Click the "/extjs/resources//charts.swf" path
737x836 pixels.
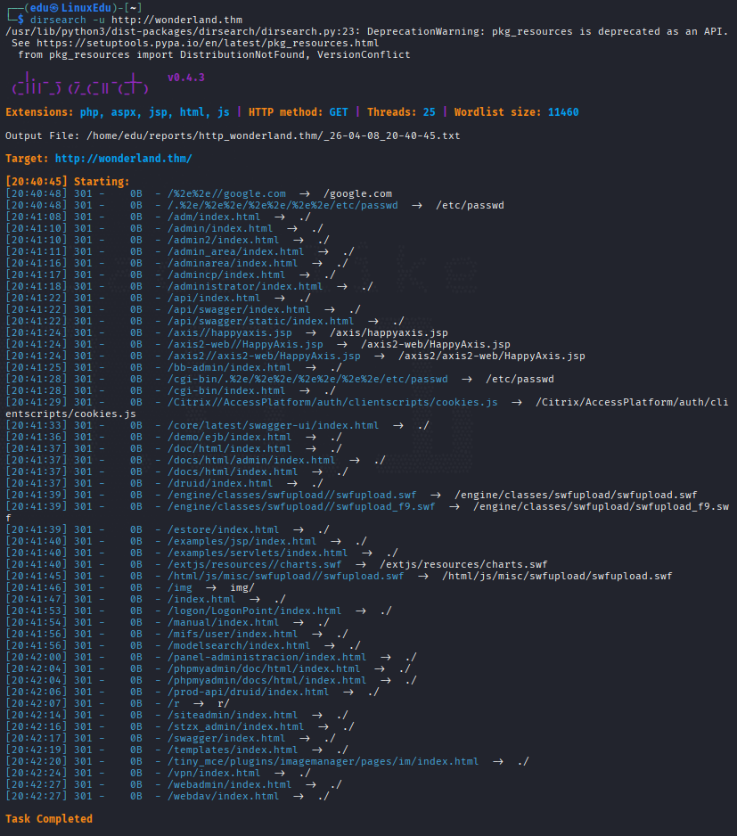coord(254,564)
